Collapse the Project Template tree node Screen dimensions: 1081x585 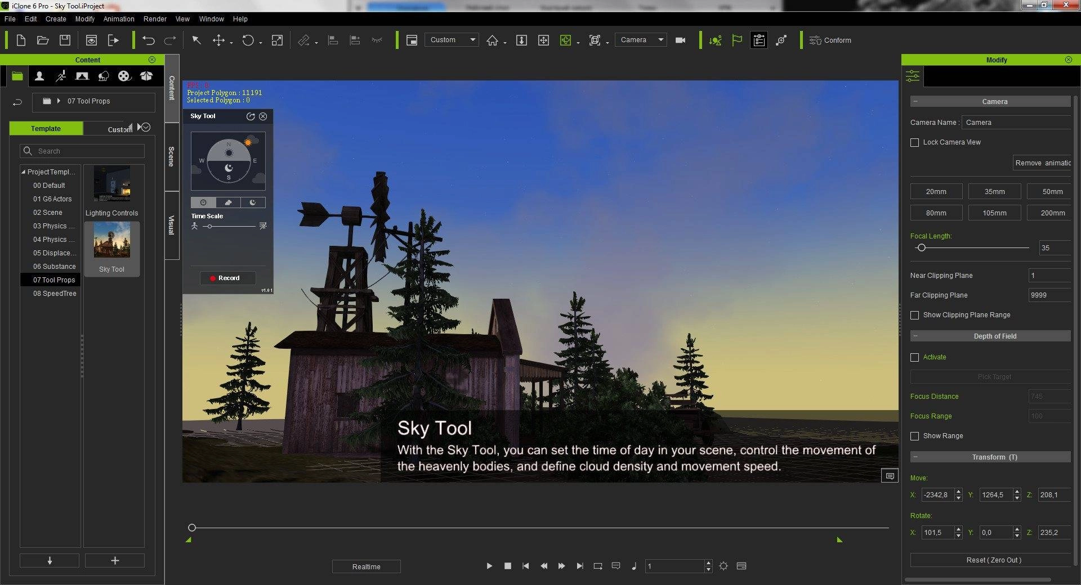click(x=23, y=172)
